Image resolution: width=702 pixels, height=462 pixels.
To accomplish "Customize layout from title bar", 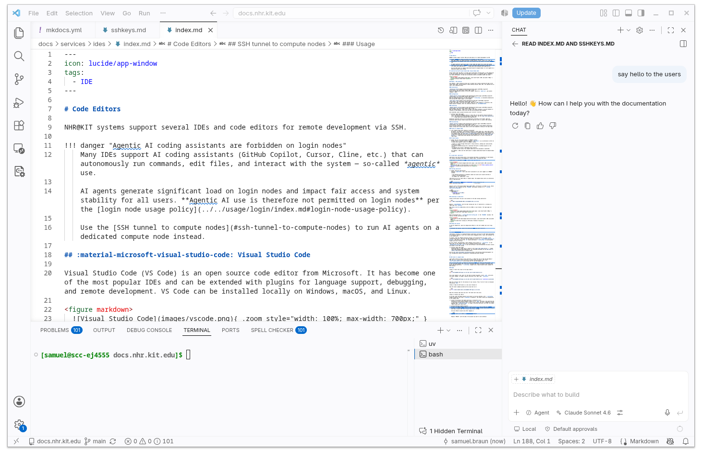I will (x=604, y=13).
